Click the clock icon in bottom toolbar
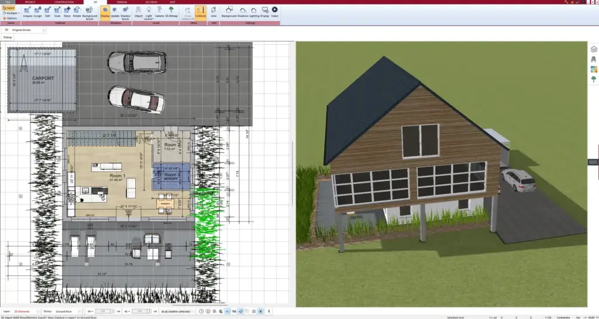Image resolution: width=599 pixels, height=319 pixels. point(201,311)
